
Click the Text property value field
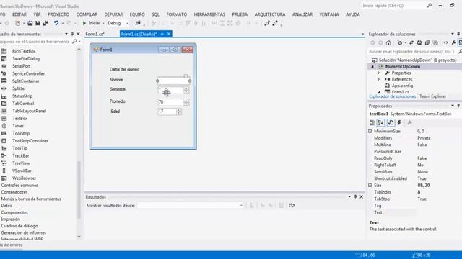(439, 212)
